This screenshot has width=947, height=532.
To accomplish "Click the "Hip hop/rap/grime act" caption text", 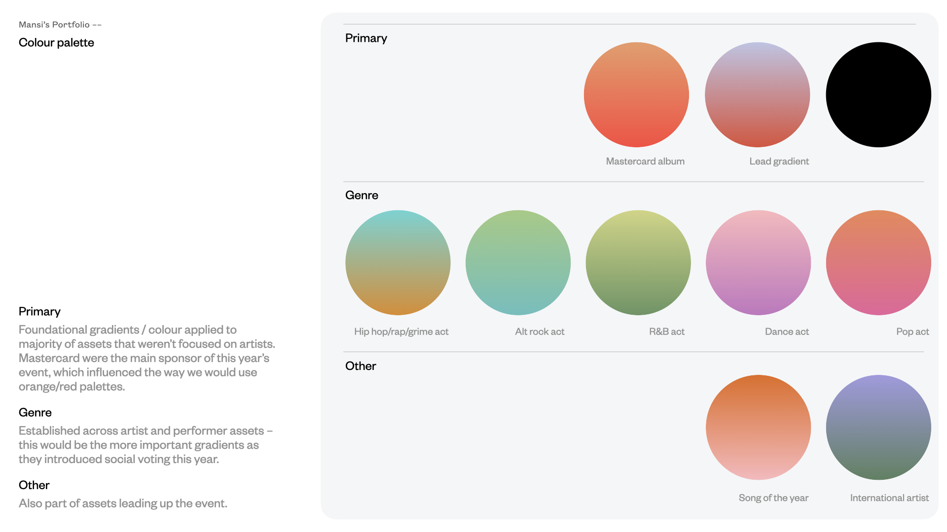I will pos(401,332).
